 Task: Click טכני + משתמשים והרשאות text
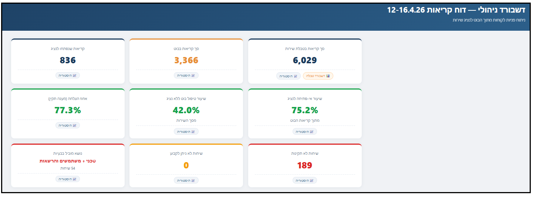point(68,161)
